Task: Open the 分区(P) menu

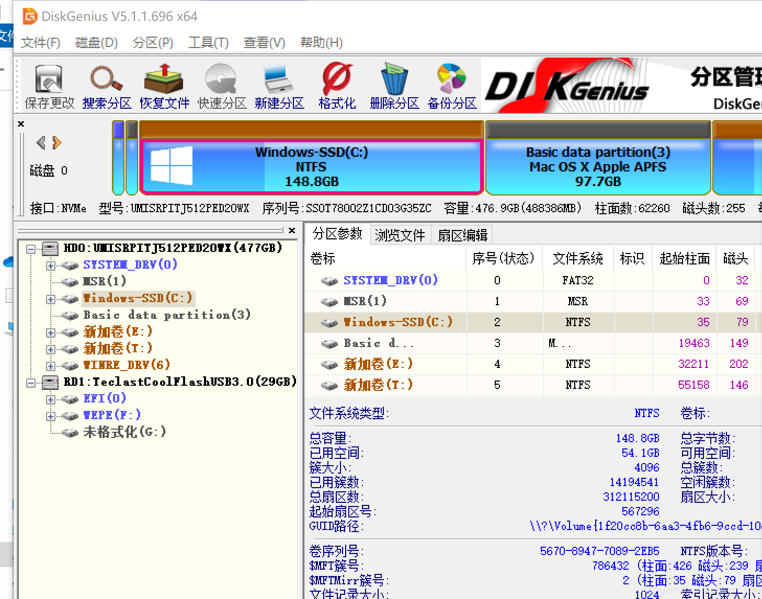Action: [x=153, y=42]
